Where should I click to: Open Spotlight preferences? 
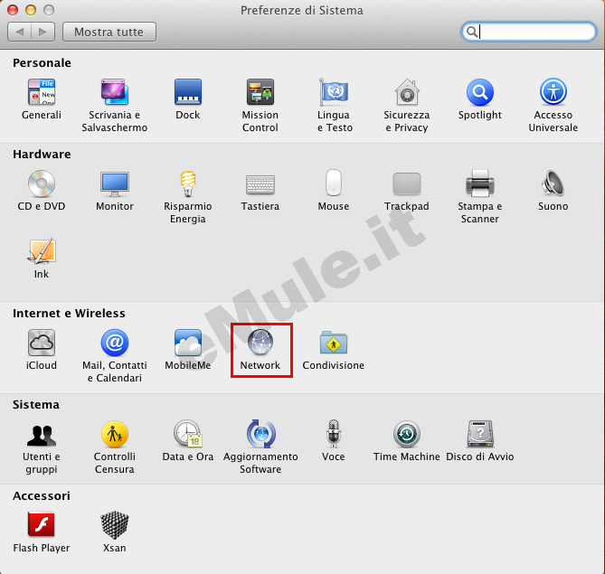tap(480, 99)
